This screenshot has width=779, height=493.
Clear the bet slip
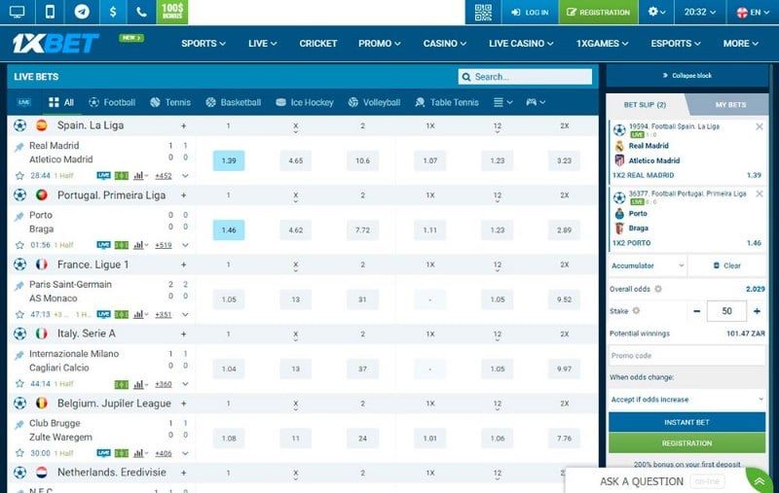pos(726,265)
